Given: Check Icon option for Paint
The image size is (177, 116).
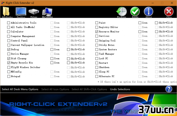Looking at the screenshot, I should 140,23.
